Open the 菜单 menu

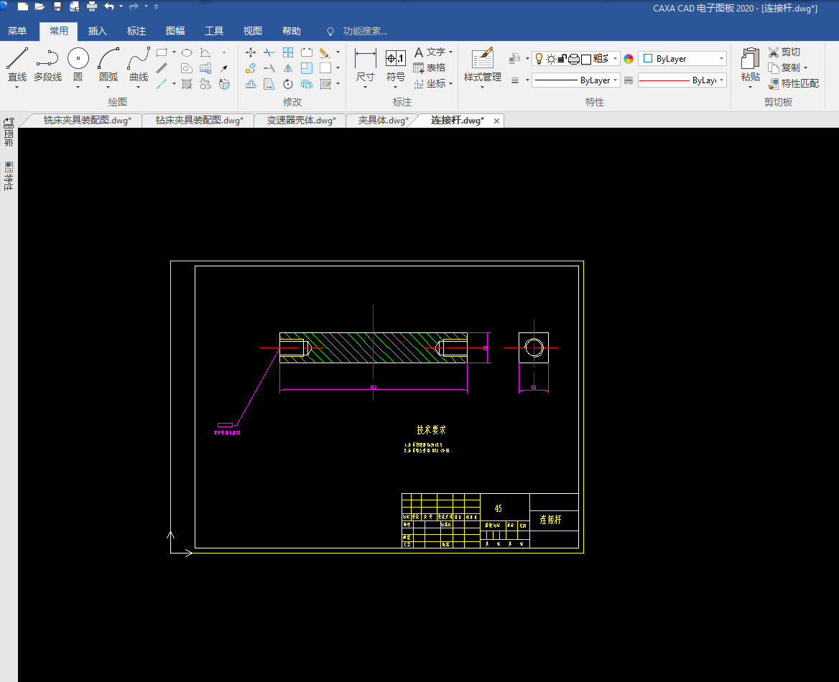tap(17, 31)
